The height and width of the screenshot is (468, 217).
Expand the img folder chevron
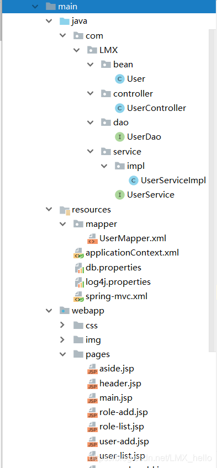tap(62, 339)
